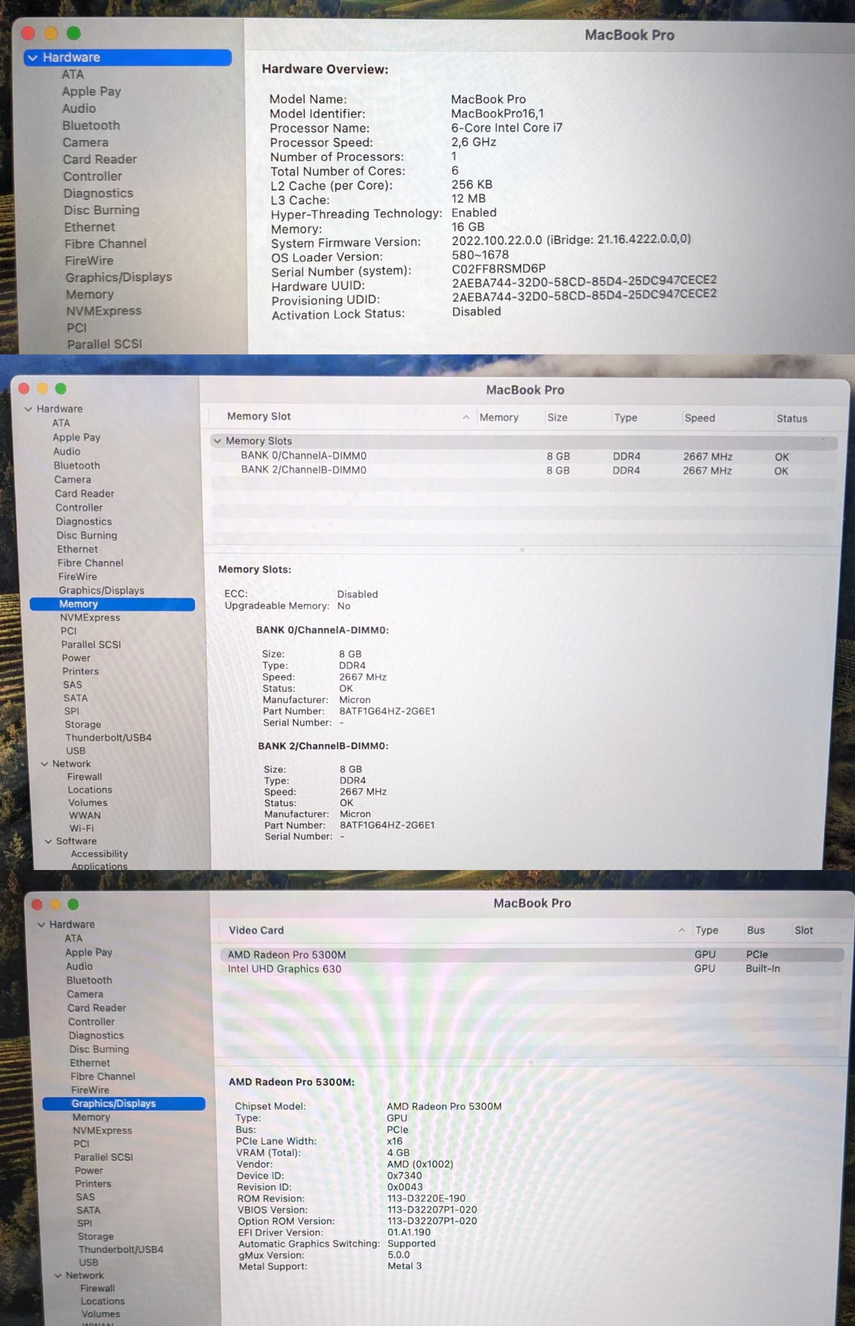The height and width of the screenshot is (1326, 855).
Task: Sort by the Video Card column header
Action: point(256,930)
